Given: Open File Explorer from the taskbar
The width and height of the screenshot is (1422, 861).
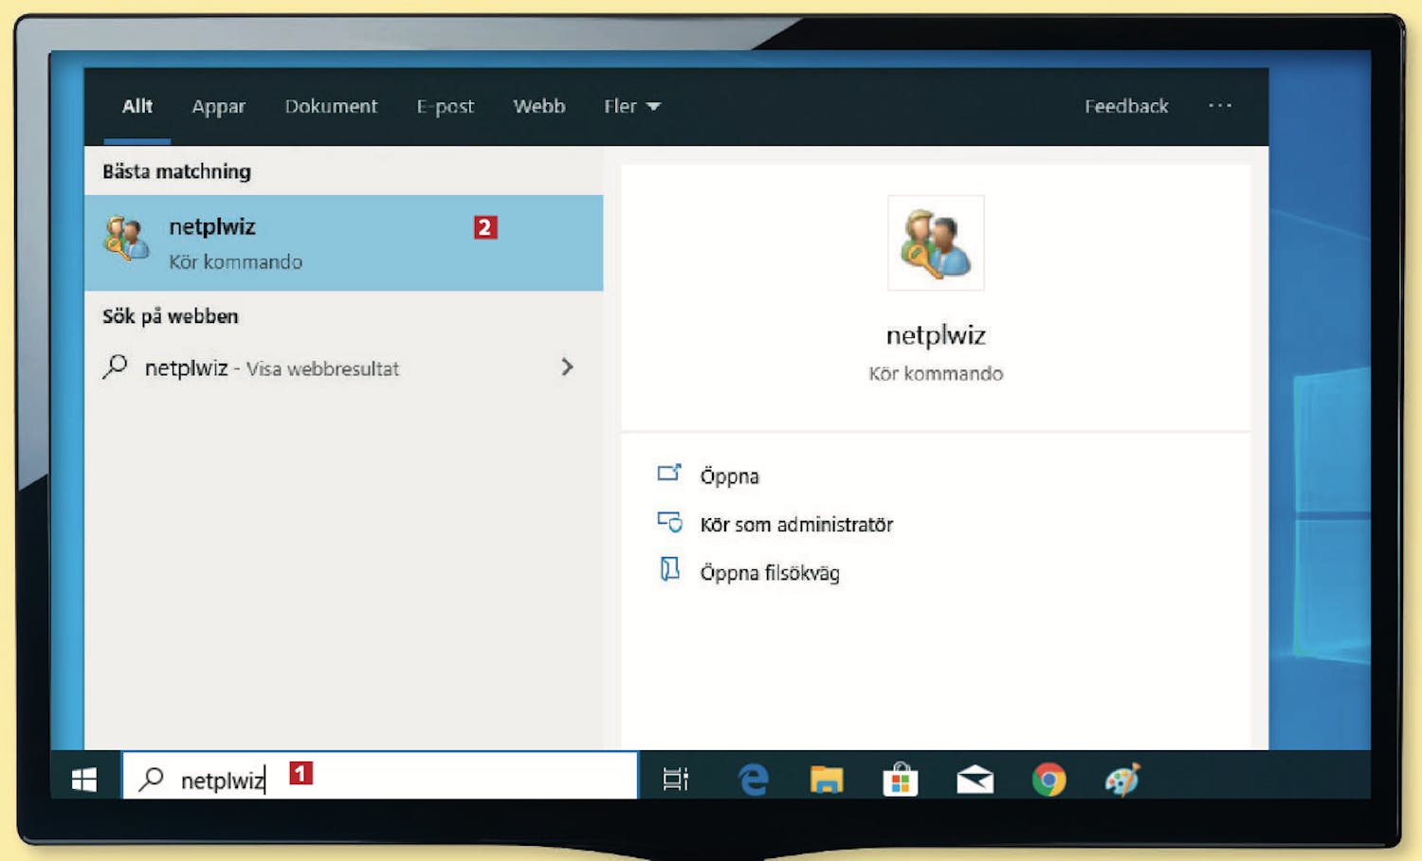Looking at the screenshot, I should (x=827, y=780).
